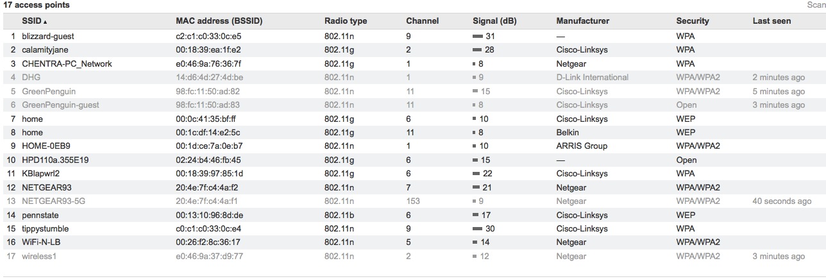
Task: Click the signal bar icon for HPD110a.355E19
Action: 475,160
